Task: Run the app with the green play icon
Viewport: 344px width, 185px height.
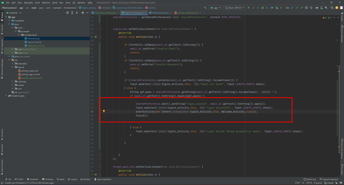Action: (x=249, y=8)
